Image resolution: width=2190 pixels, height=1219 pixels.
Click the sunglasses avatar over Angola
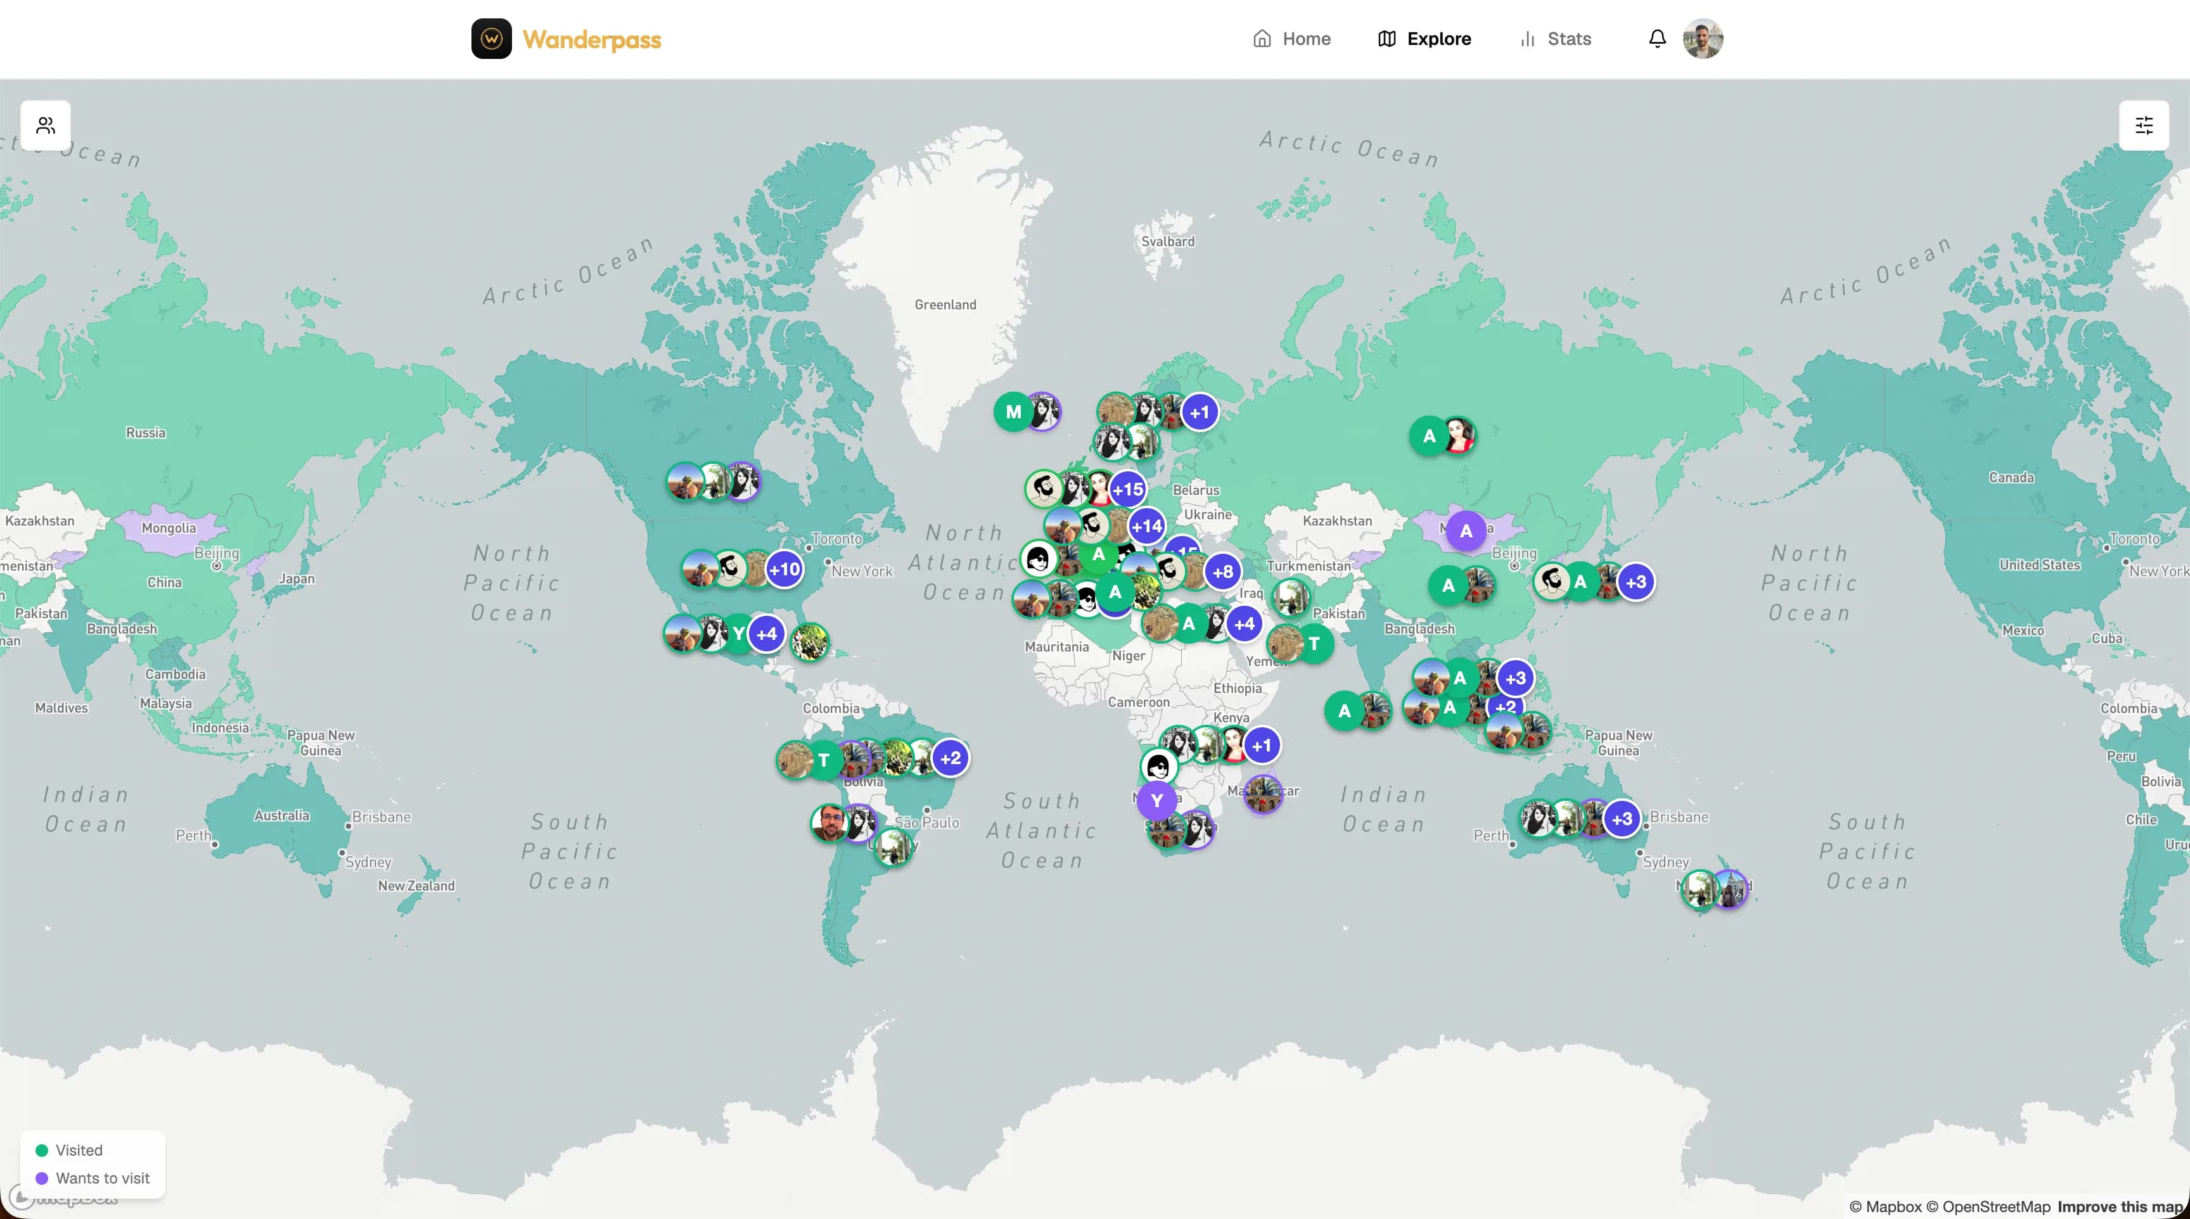coord(1158,768)
